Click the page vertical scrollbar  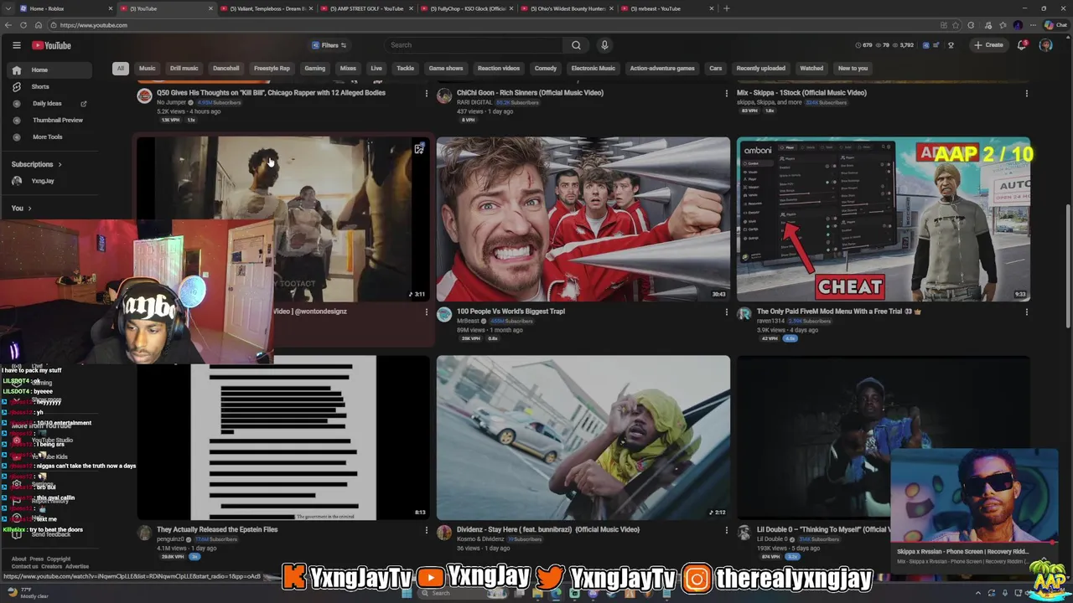[x=1068, y=268]
